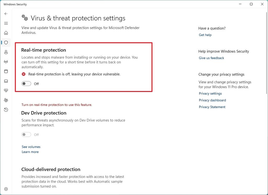Screen dimensions: 268x195
Task: Select the Device security laptop icon
Action: click(6, 81)
